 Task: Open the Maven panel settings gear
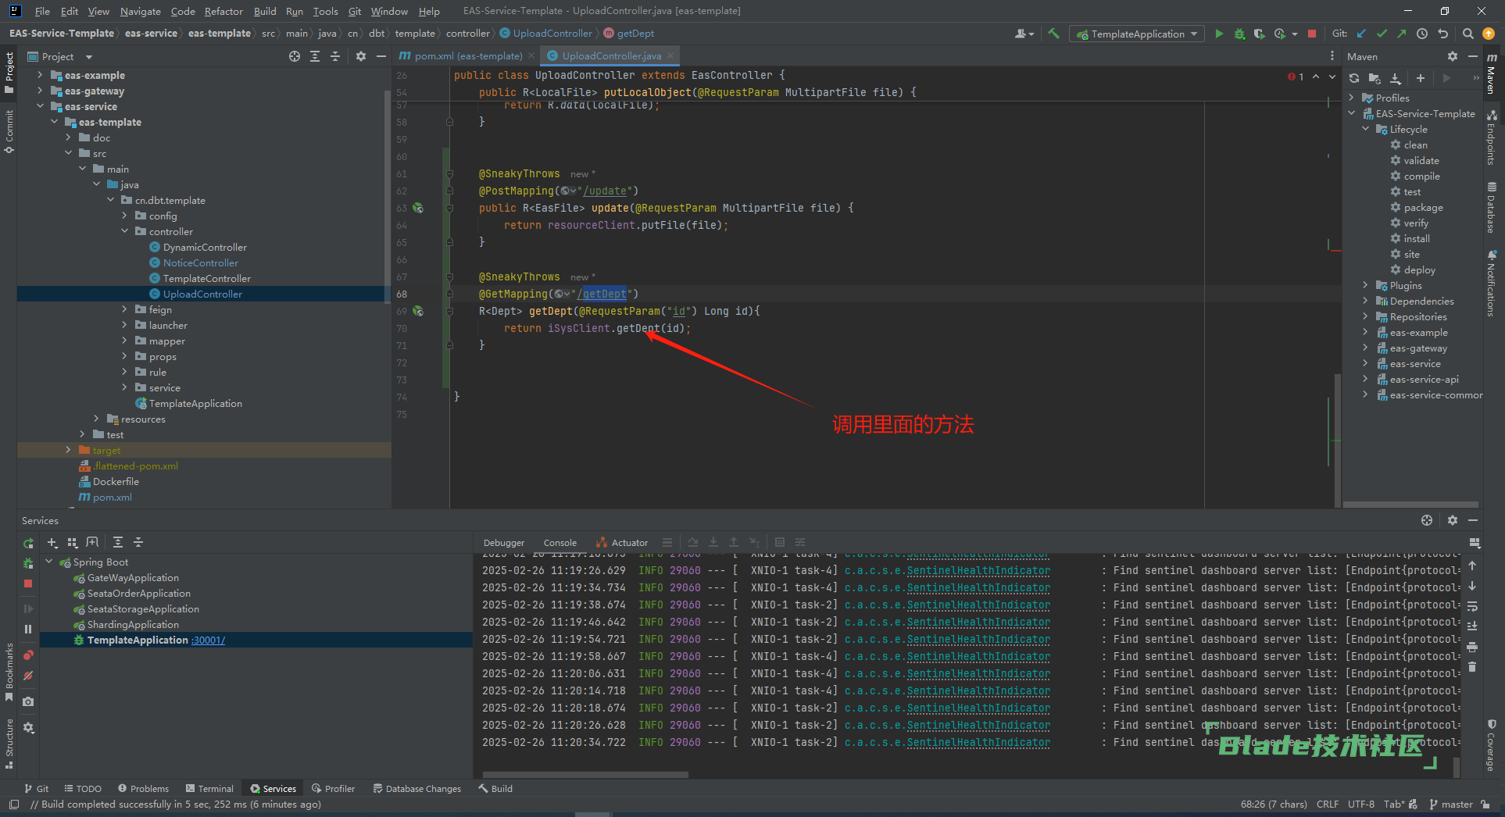[x=1453, y=56]
